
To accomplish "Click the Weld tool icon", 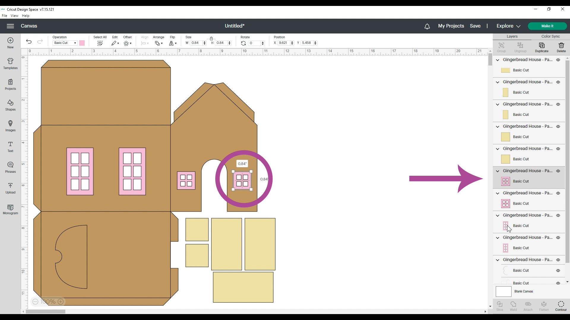I will coord(513,304).
